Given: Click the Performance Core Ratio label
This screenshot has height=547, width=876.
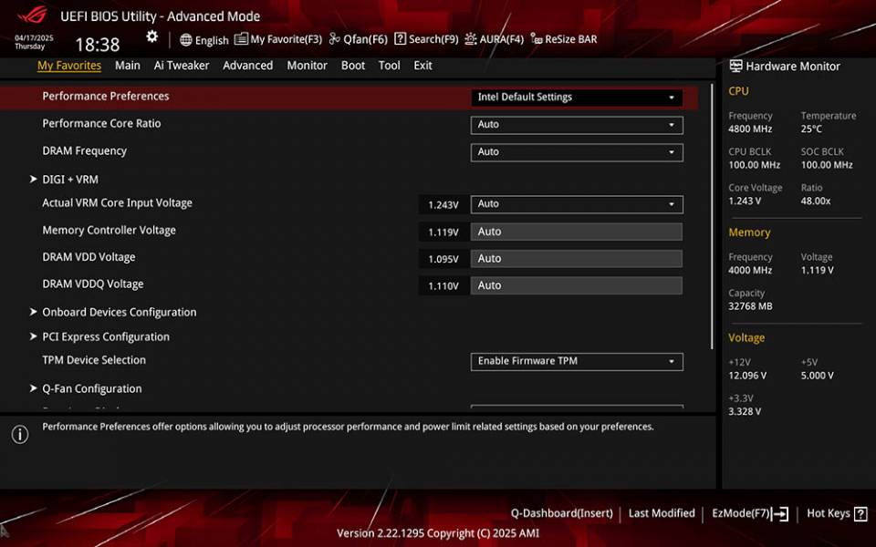Looking at the screenshot, I should [x=101, y=123].
